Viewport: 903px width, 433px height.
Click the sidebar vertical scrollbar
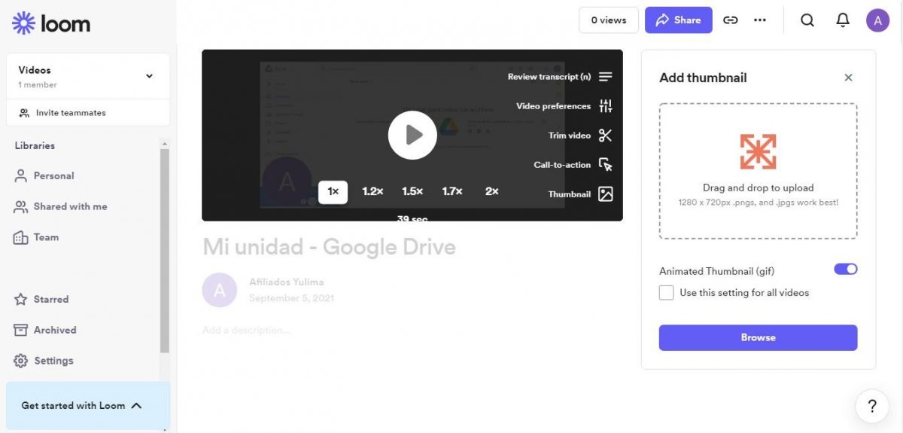coord(164,251)
